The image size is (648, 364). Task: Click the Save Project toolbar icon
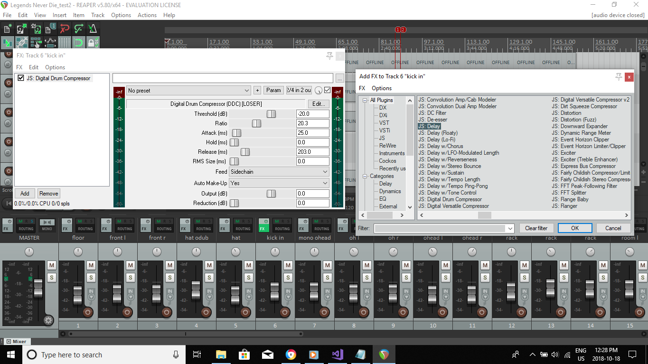click(36, 29)
